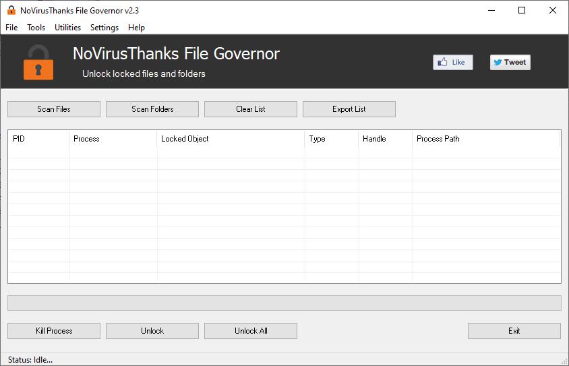
Task: Click the small padlock icon in title bar
Action: pyautogui.click(x=11, y=10)
